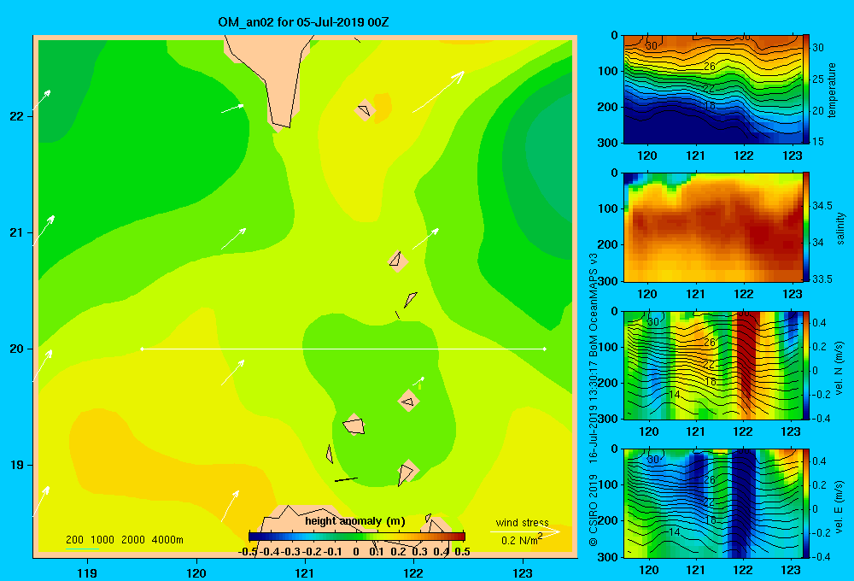The height and width of the screenshot is (581, 854).
Task: Click the temperature color scale bar
Action: coord(806,89)
